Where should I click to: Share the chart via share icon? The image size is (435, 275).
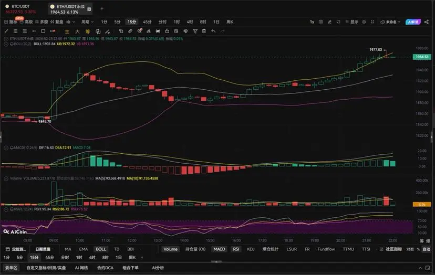(427, 22)
